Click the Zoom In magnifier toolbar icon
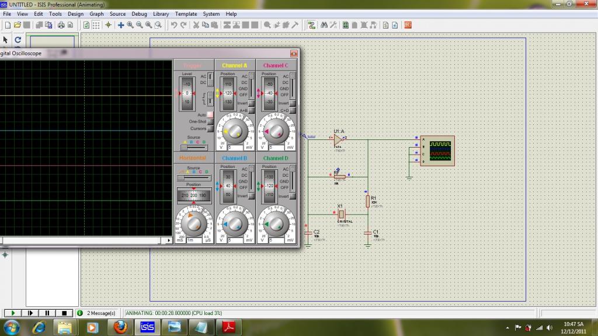Image resolution: width=598 pixels, height=336 pixels. pyautogui.click(x=130, y=25)
